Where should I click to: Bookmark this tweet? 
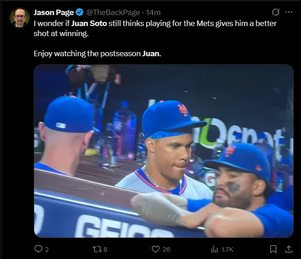pos(273,249)
